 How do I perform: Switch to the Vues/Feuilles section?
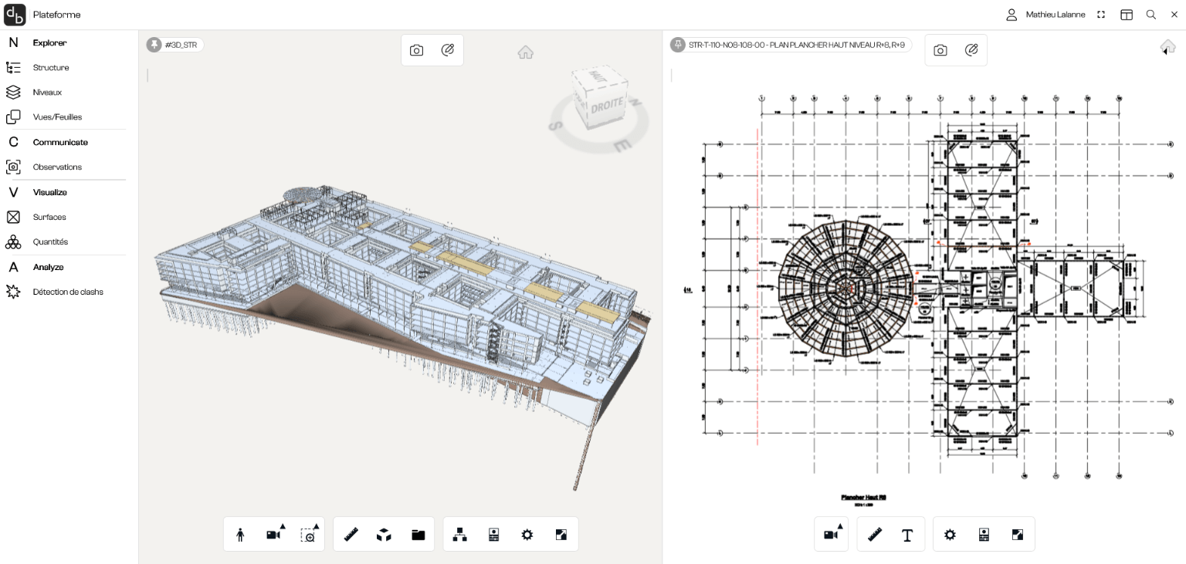pos(57,117)
